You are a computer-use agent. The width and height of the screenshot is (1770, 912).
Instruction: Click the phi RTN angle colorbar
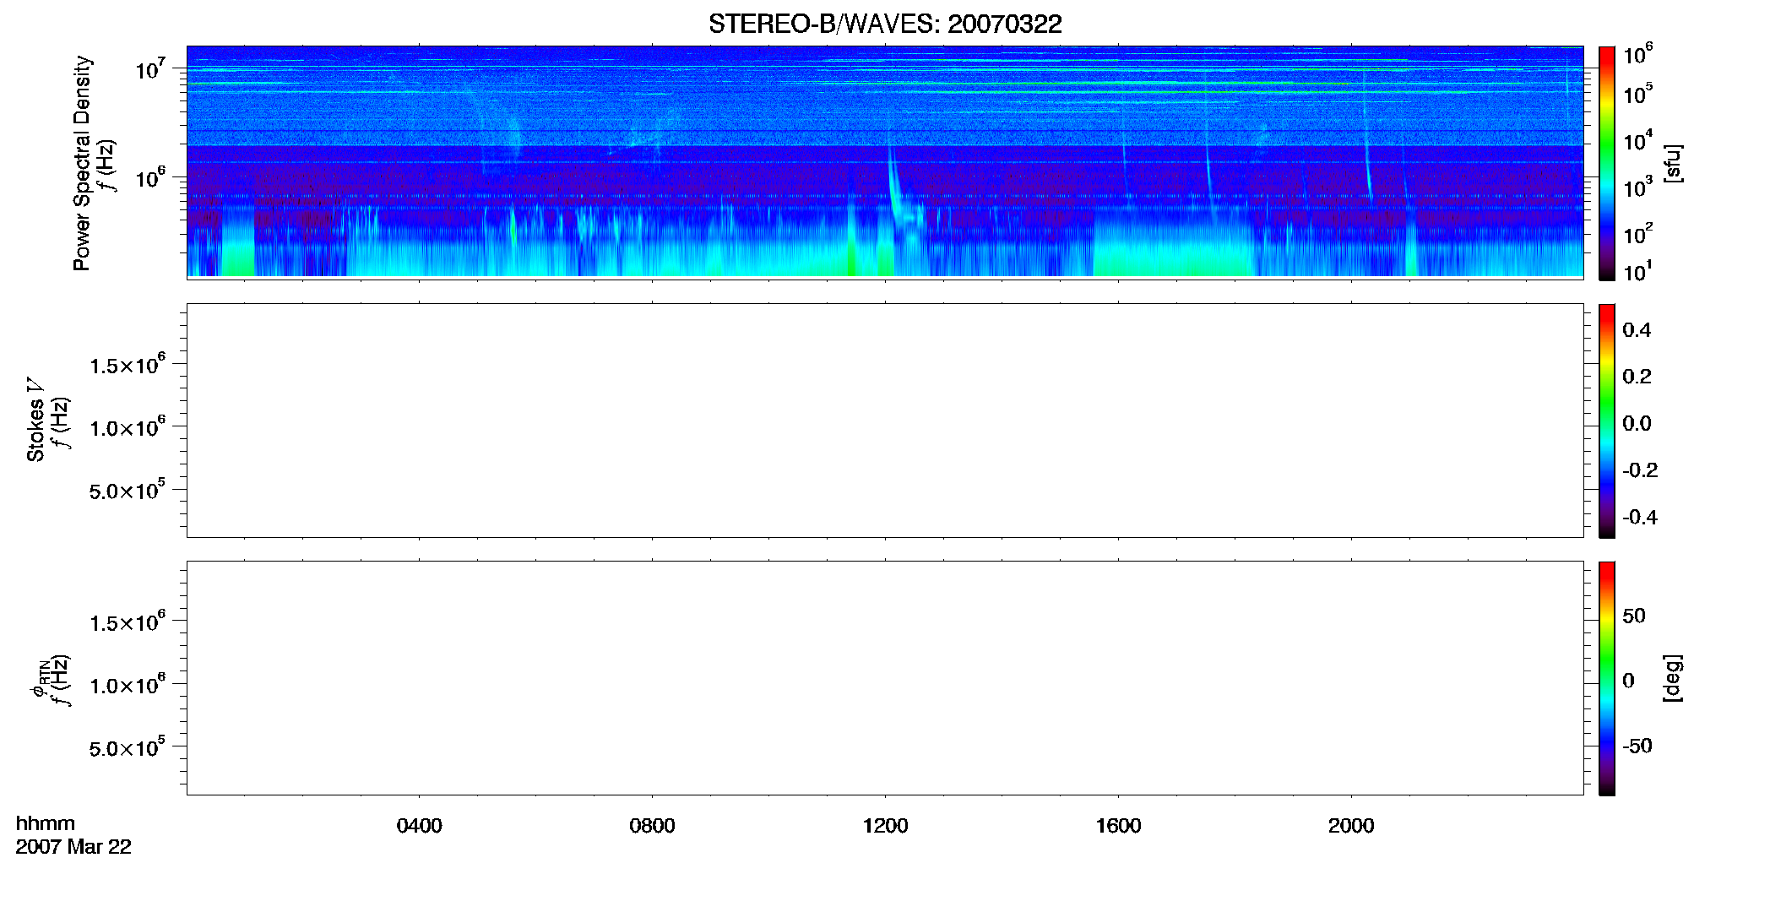coord(1606,678)
